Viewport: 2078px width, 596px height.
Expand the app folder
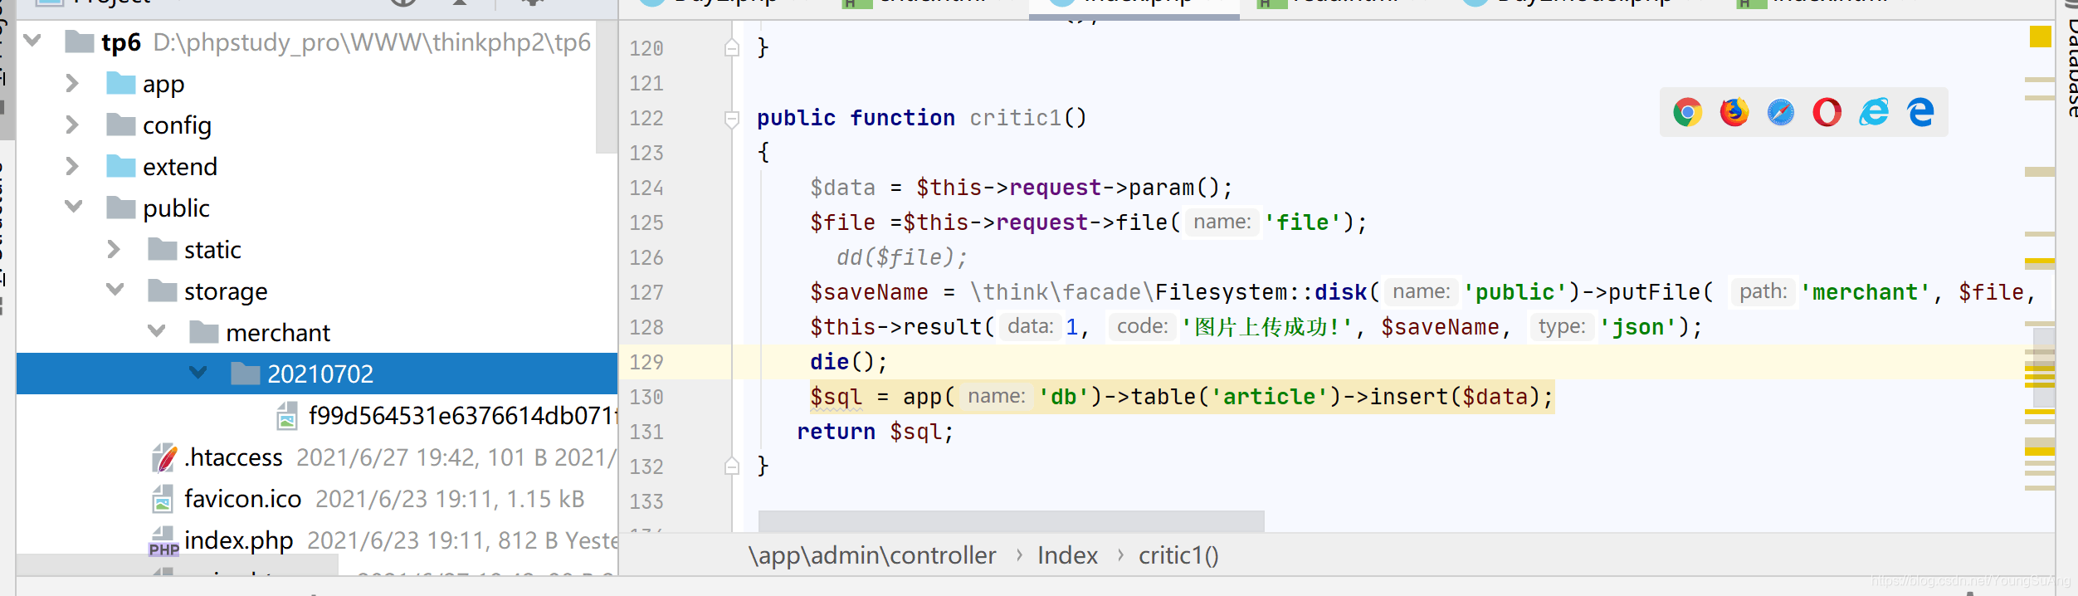pos(72,83)
